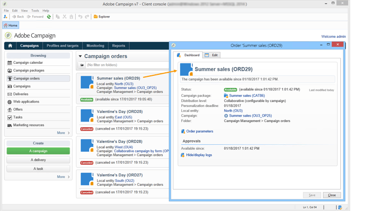Screen dimensions: 378x211
Task: Select Dashboard tab in order window
Action: point(188,55)
